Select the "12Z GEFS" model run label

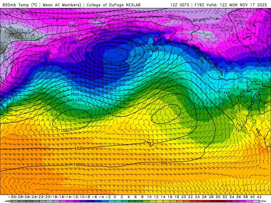point(180,5)
